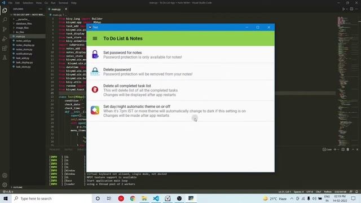Expand the image_files folder
This screenshot has width=361, height=203.
coord(23,28)
